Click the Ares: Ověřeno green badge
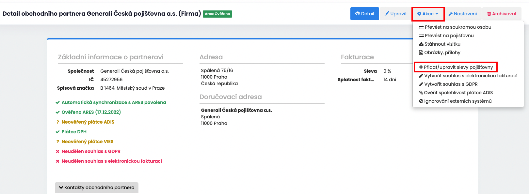This screenshot has height=194, width=529. pyautogui.click(x=217, y=14)
